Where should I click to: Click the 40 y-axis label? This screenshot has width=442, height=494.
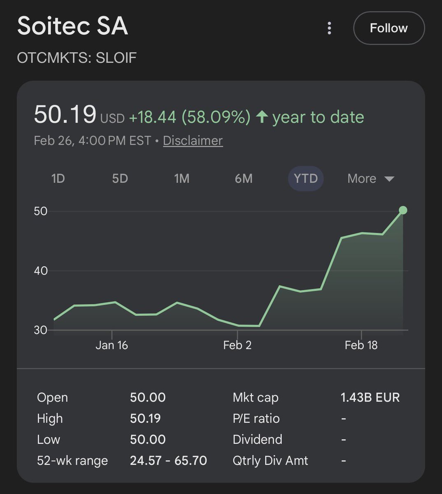(x=41, y=270)
